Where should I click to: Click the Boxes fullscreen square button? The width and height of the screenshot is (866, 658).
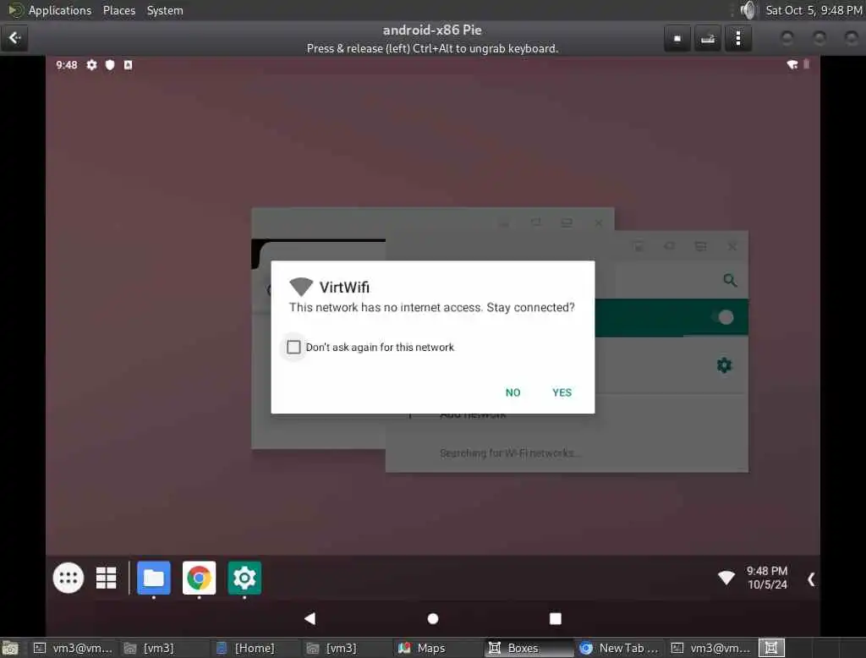(677, 38)
